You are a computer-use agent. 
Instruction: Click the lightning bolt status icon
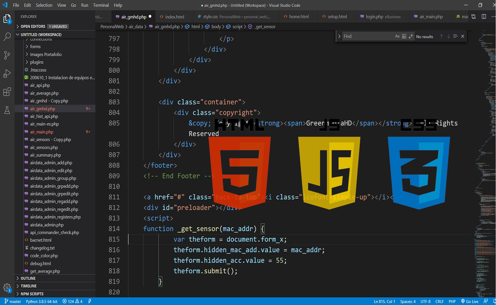pos(90,302)
